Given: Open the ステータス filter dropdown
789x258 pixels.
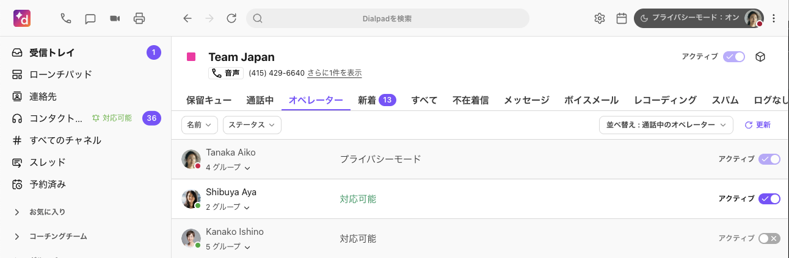Looking at the screenshot, I should click(252, 125).
